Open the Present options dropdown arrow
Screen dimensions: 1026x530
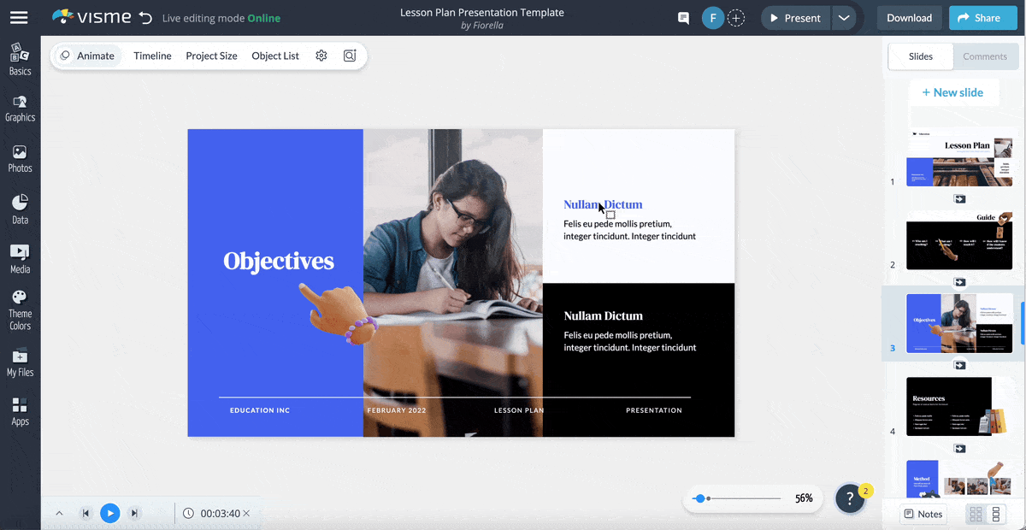point(845,17)
